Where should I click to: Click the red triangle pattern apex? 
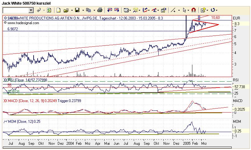tap(218, 24)
